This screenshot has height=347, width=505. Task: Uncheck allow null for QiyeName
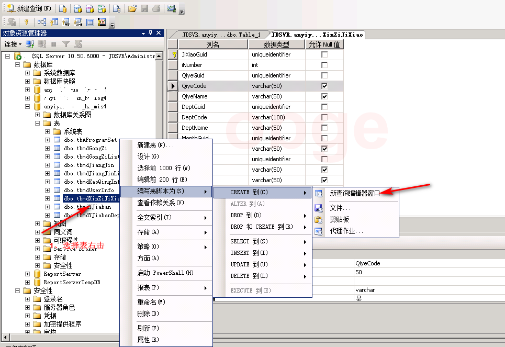tap(324, 96)
